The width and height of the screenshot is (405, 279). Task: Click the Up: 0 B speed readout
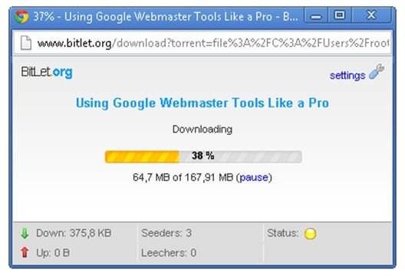(x=53, y=253)
